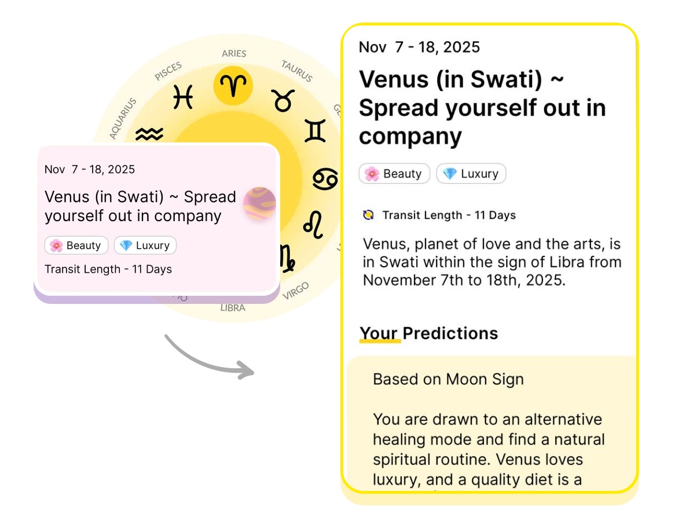Select the Aries zodiac symbol
Screen dimensions: 697x521
point(233,86)
